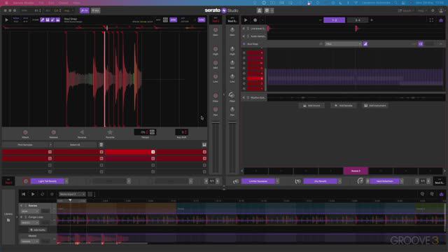Image resolution: width=448 pixels, height=252 pixels.
Task: Toggle the purple key Sync button
Action: coord(202,20)
